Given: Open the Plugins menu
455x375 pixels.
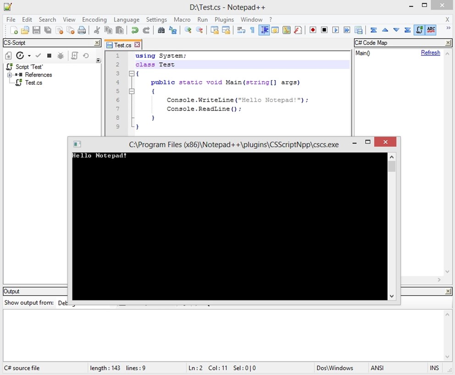Looking at the screenshot, I should (224, 19).
